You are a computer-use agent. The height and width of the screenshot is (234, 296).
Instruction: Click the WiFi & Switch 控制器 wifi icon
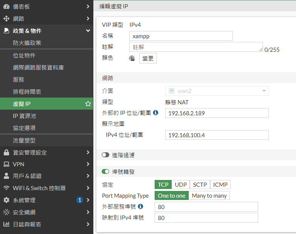6,188
